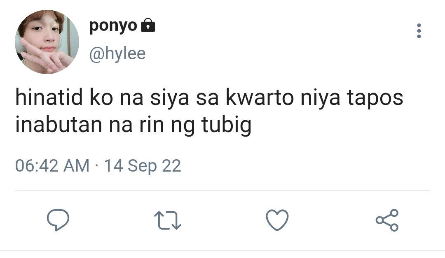Image resolution: width=445 pixels, height=258 pixels.
Task: Click the 06:42 AM timestamp
Action: (x=52, y=166)
